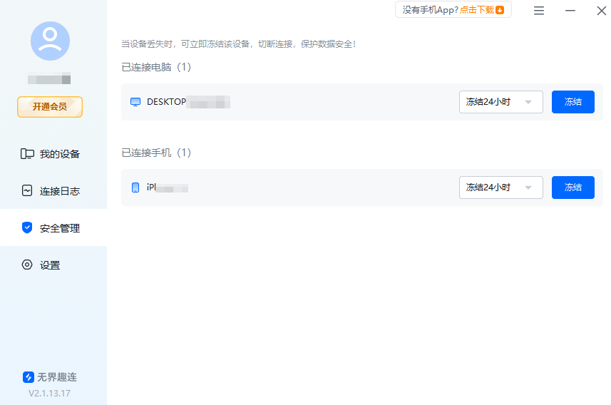Open the hamburger menu icon
The width and height of the screenshot is (611, 405).
coord(539,11)
